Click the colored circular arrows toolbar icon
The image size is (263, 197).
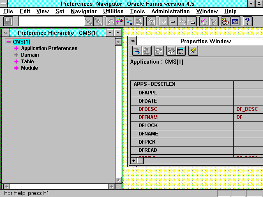point(119,21)
